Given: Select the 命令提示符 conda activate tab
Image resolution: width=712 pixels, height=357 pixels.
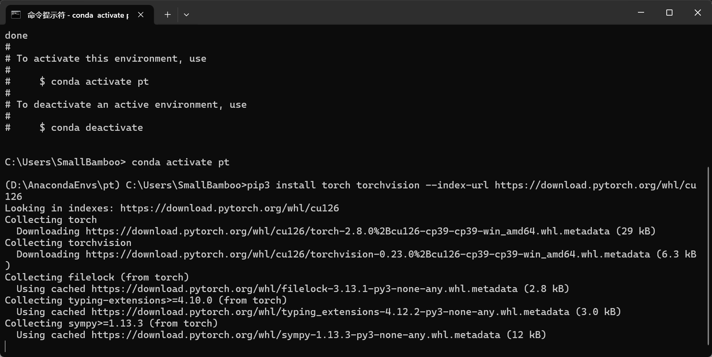Looking at the screenshot, I should [x=77, y=15].
